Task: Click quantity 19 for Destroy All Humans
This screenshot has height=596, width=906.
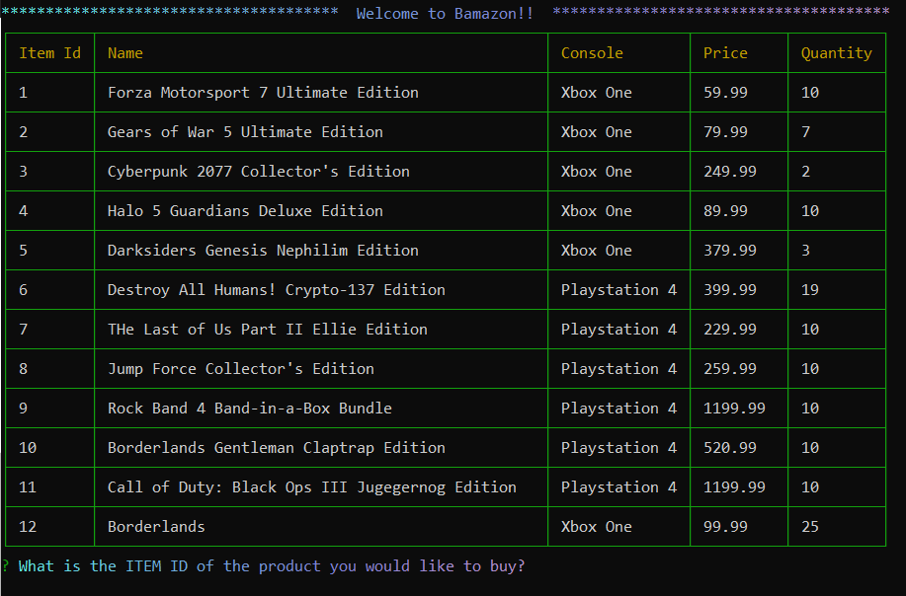Action: pyautogui.click(x=810, y=290)
